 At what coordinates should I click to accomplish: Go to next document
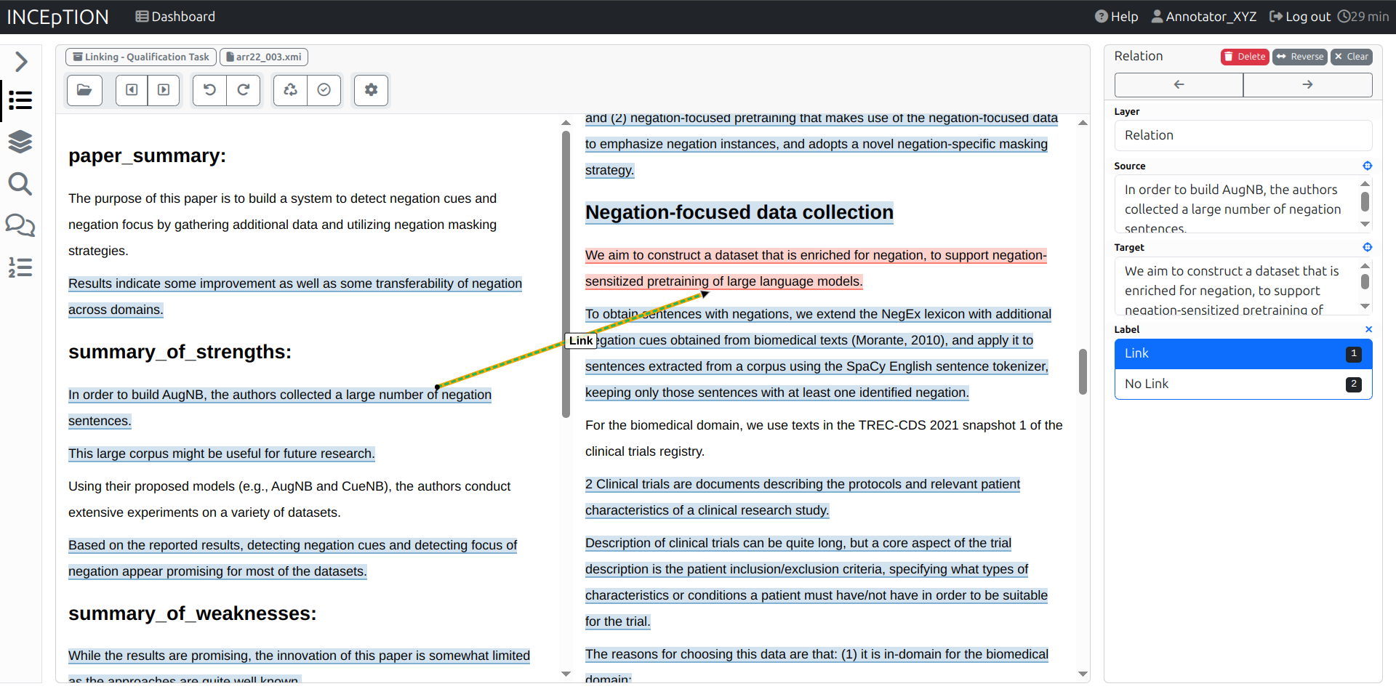[164, 90]
